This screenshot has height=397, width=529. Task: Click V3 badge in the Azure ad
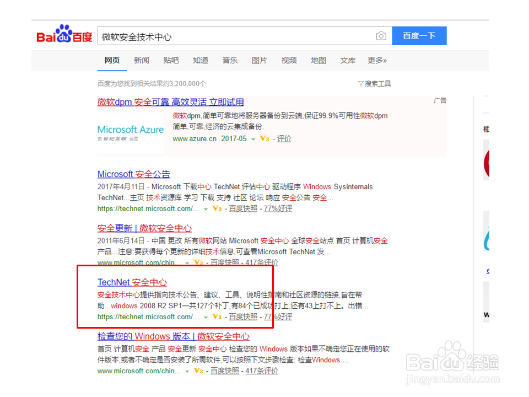click(x=264, y=139)
